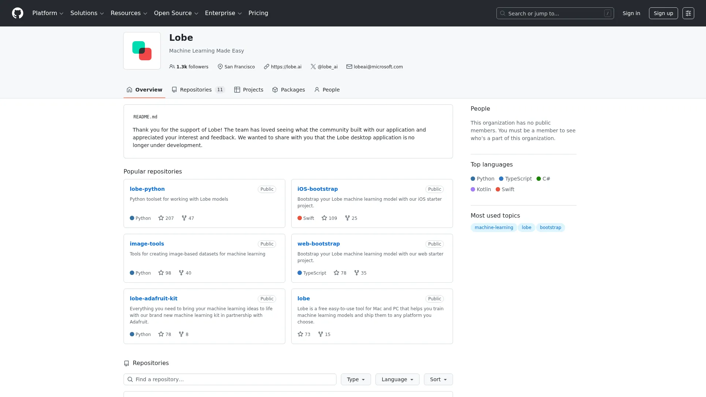The image size is (706, 397).
Task: Expand the Open Source menu
Action: (176, 13)
